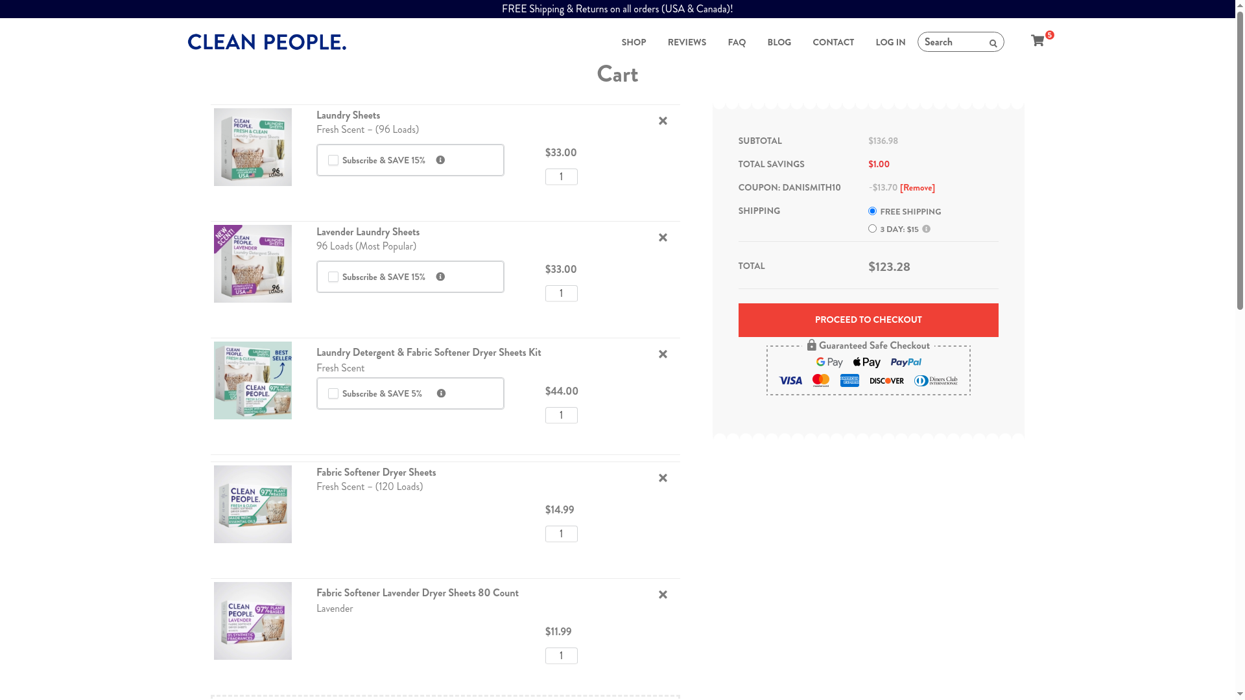1245x700 pixels.
Task: Click the Lavender Laundry Sheets thumbnail
Action: [253, 264]
